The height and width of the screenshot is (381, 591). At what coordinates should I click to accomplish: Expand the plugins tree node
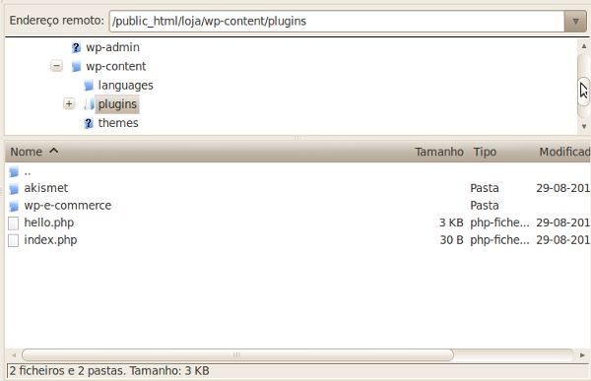(x=69, y=103)
